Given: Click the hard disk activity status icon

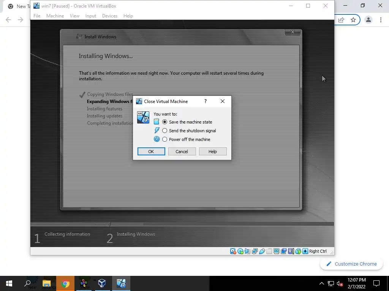Looking at the screenshot, I should [233, 251].
